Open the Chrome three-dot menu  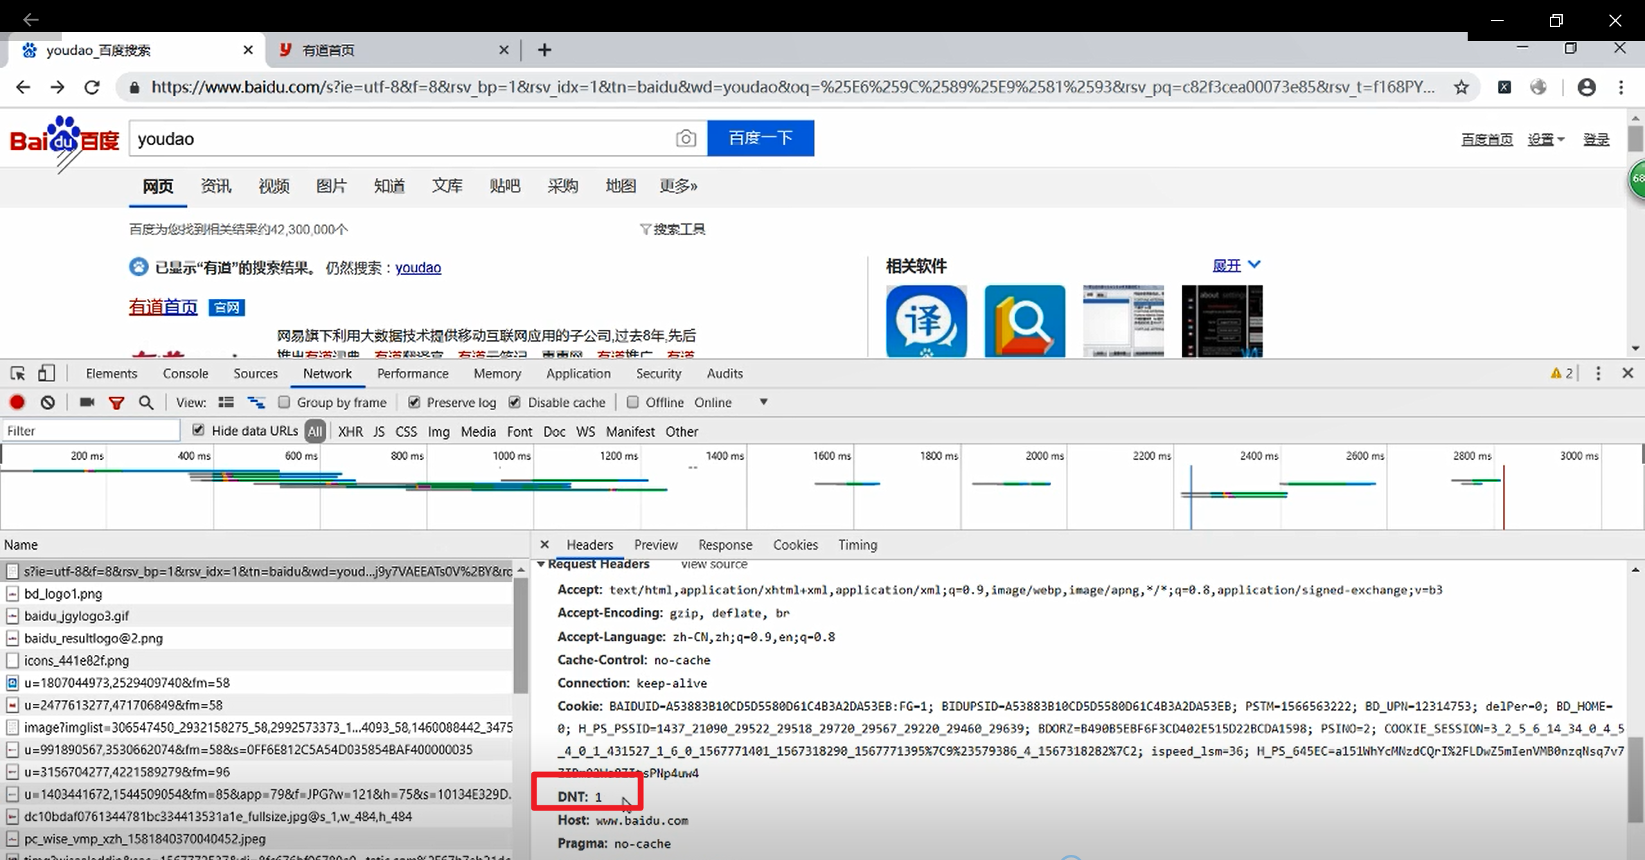pos(1621,87)
